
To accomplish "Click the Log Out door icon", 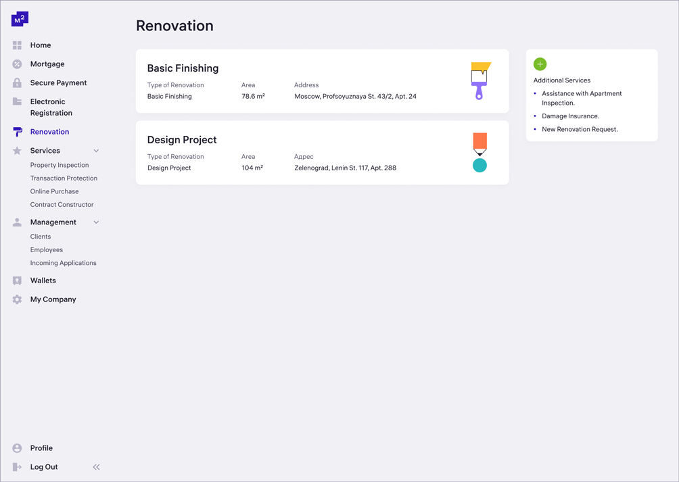I will point(17,467).
